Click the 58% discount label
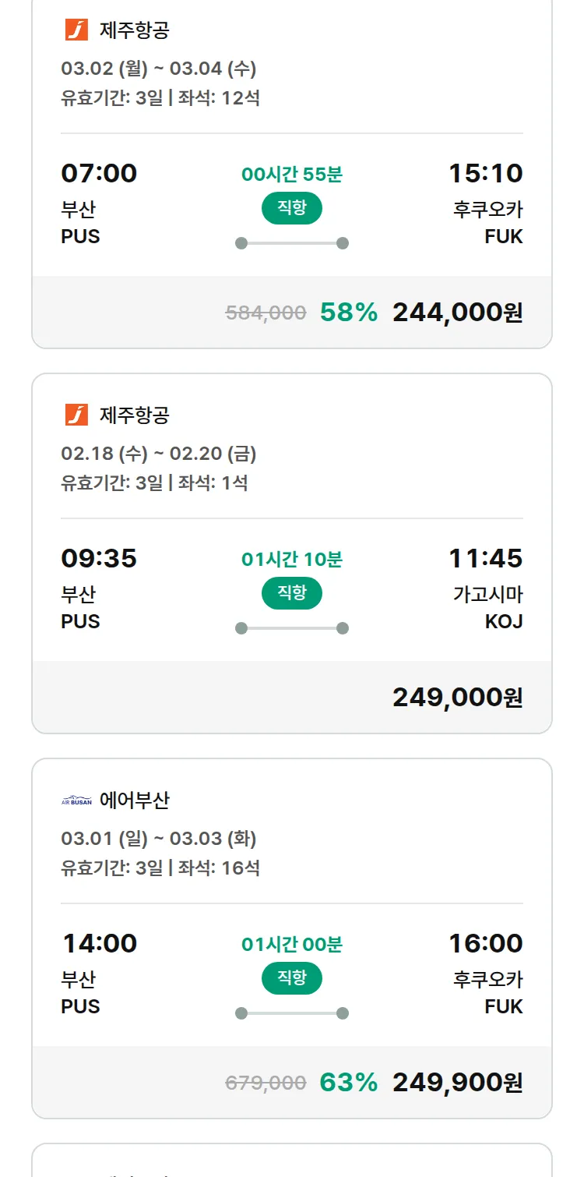Viewport: 584px width, 1177px height. (348, 313)
